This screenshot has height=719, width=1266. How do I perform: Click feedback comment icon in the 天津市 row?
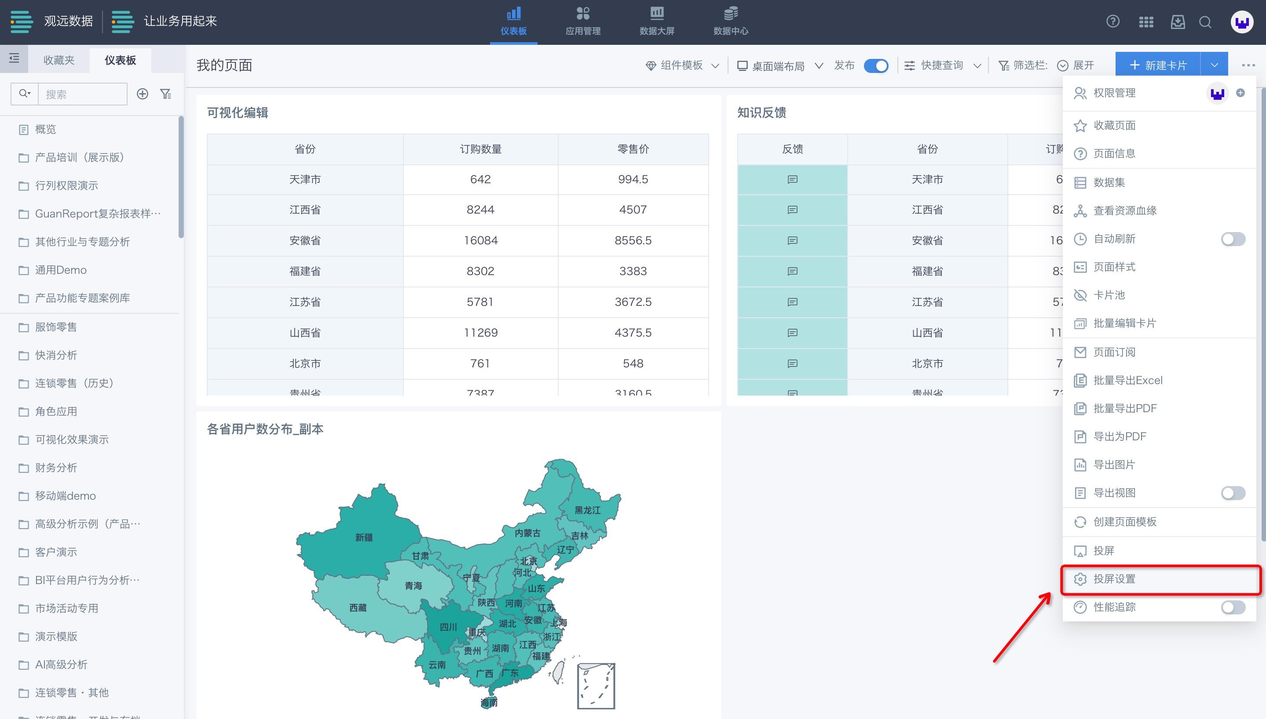(x=792, y=179)
